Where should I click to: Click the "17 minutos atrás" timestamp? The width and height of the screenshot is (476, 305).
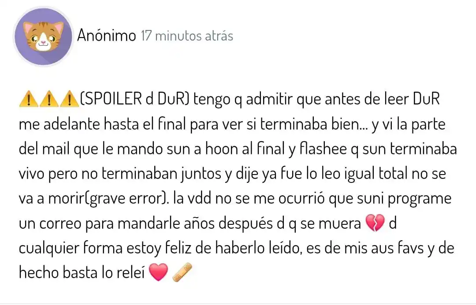186,36
